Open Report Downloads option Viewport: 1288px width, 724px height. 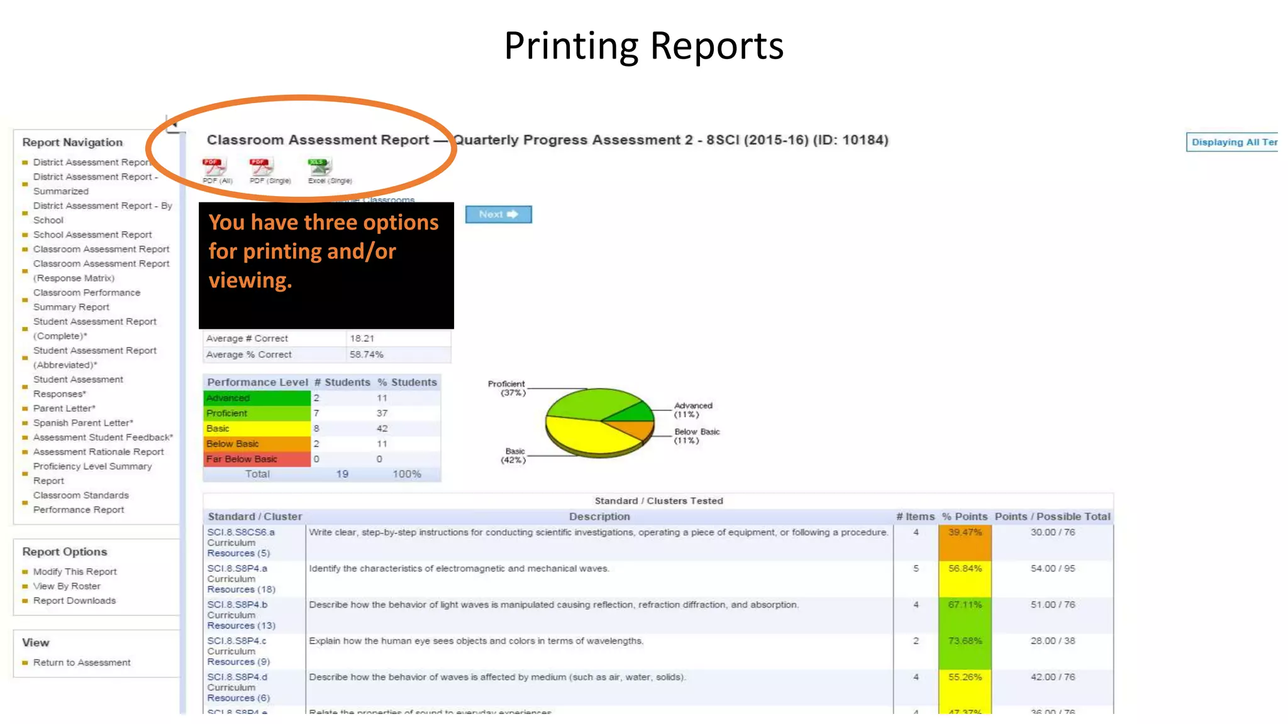click(74, 600)
